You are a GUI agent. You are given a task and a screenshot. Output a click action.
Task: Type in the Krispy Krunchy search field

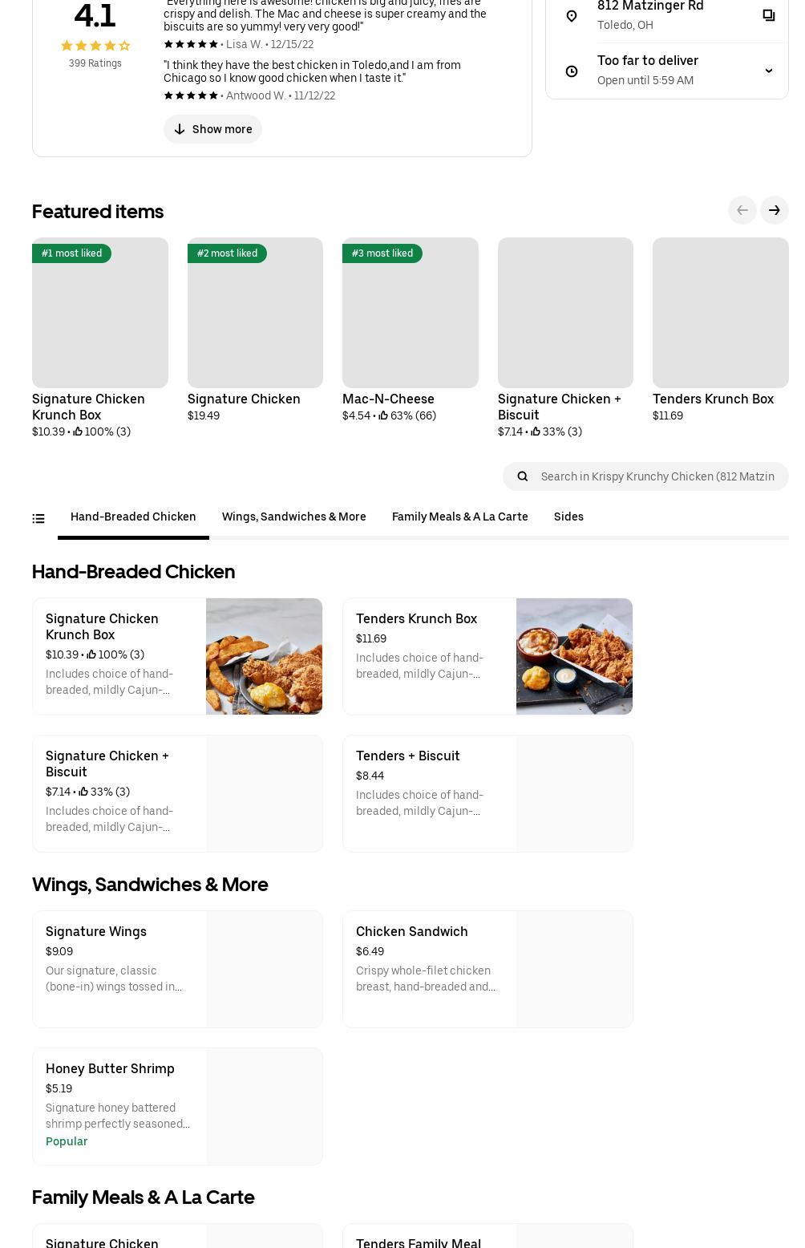pos(657,476)
